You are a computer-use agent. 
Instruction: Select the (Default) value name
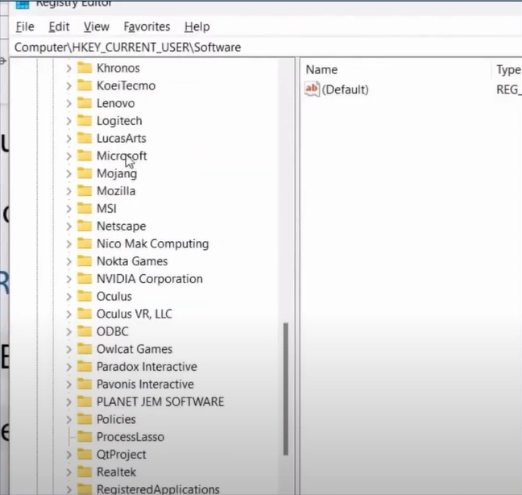[x=346, y=89]
